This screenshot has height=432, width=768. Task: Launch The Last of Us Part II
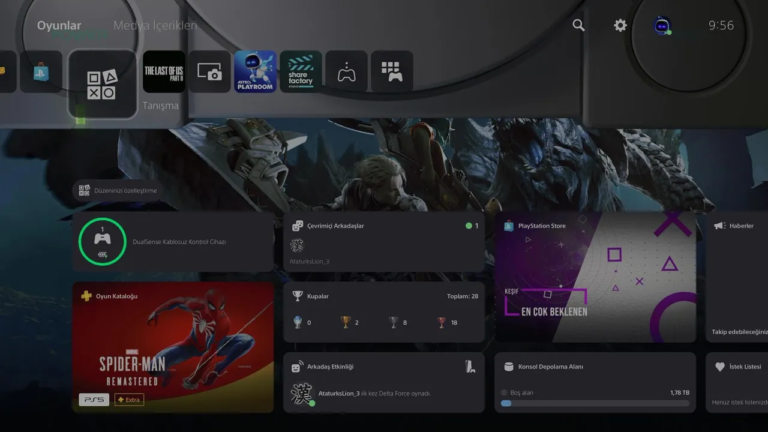pos(164,71)
